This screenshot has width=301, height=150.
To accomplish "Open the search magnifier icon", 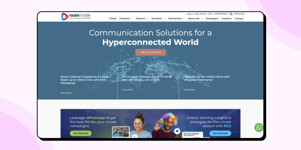I will coord(231,14).
